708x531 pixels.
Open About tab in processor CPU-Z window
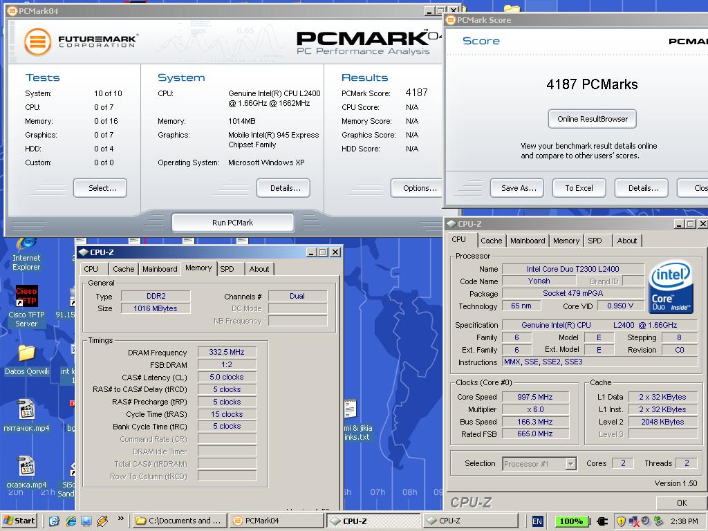(627, 241)
